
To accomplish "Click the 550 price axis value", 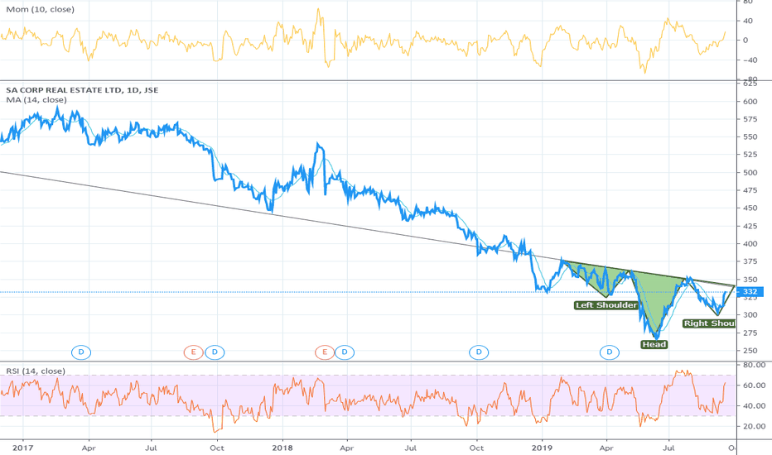I will (x=750, y=137).
